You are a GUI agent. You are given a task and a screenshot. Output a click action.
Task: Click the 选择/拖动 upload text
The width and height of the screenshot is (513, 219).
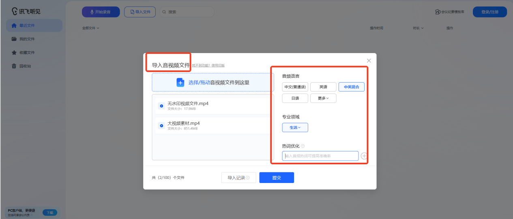(199, 83)
